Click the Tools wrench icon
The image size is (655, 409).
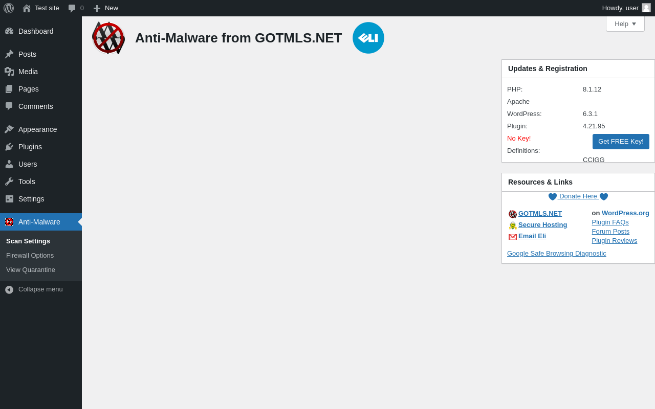click(9, 181)
